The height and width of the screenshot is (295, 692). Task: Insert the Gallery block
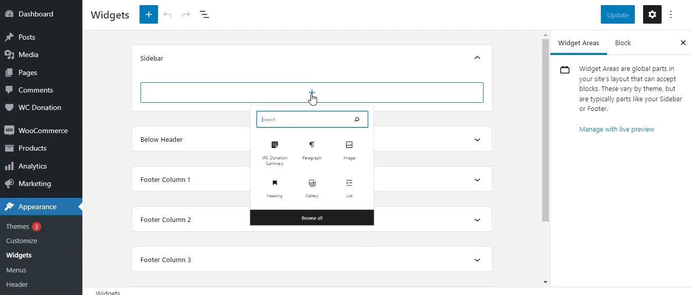point(312,189)
